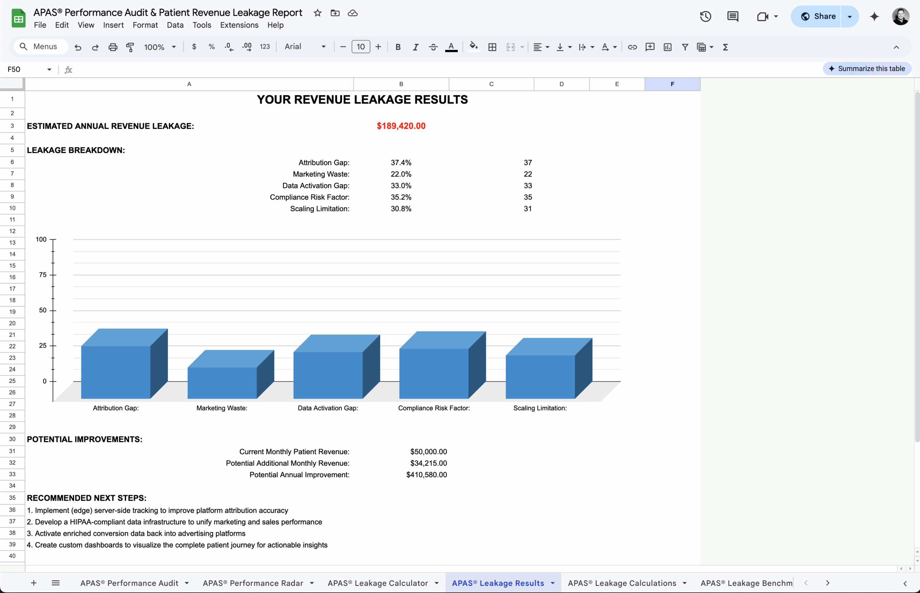This screenshot has width=920, height=593.
Task: Open the comments panel icon
Action: (x=732, y=17)
